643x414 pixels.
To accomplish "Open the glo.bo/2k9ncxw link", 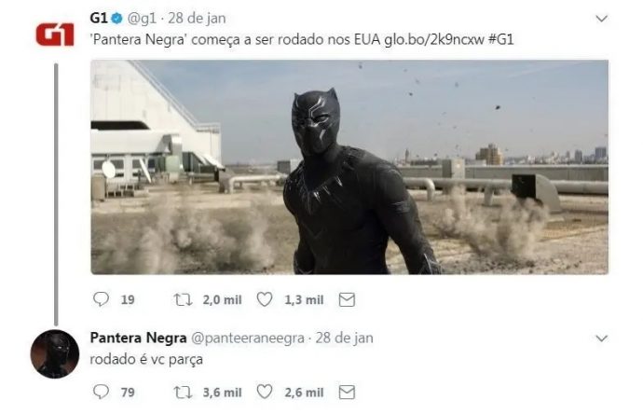I will [434, 40].
